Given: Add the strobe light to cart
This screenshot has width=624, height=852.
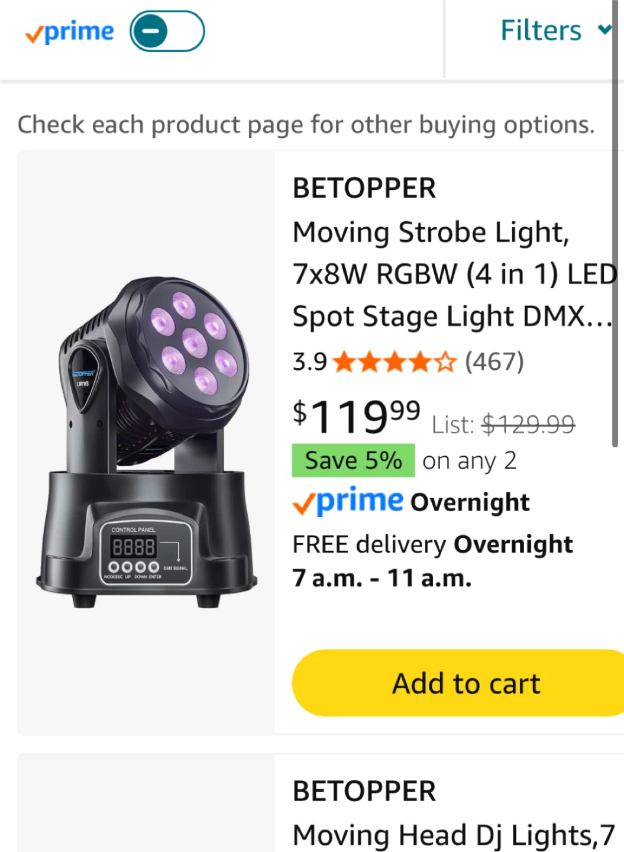Looking at the screenshot, I should (x=466, y=683).
